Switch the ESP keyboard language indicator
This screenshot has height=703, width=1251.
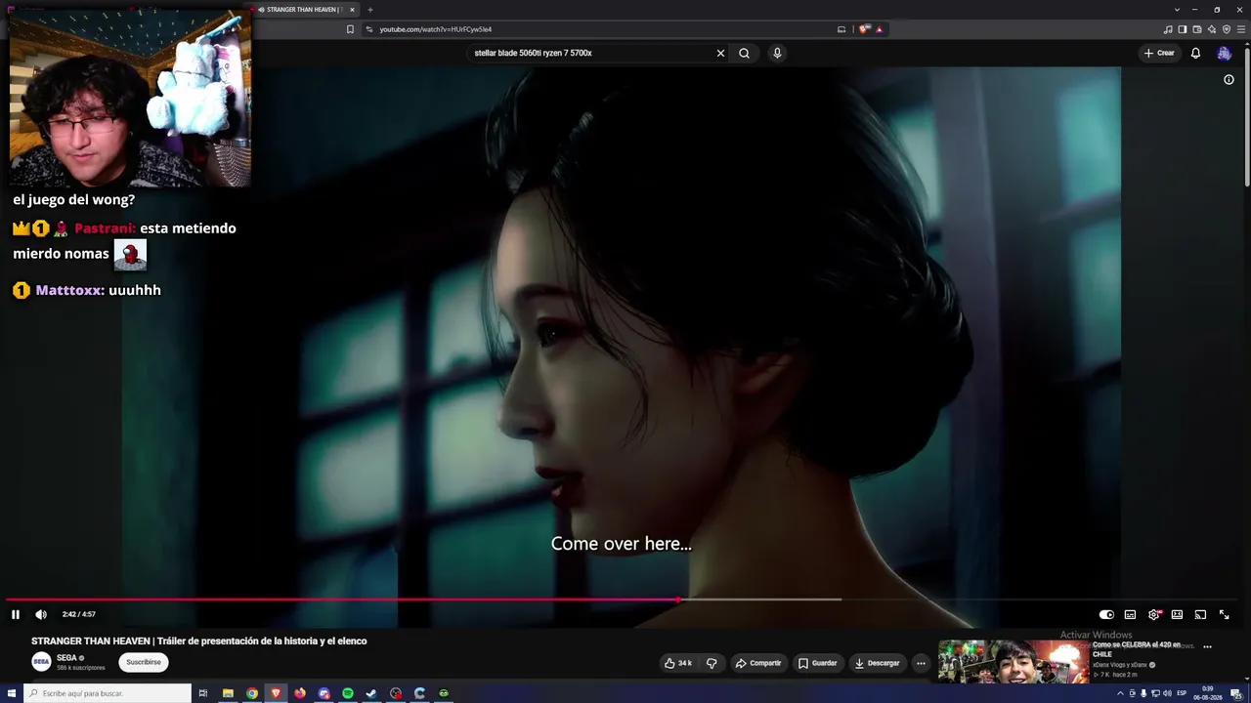tap(1182, 693)
